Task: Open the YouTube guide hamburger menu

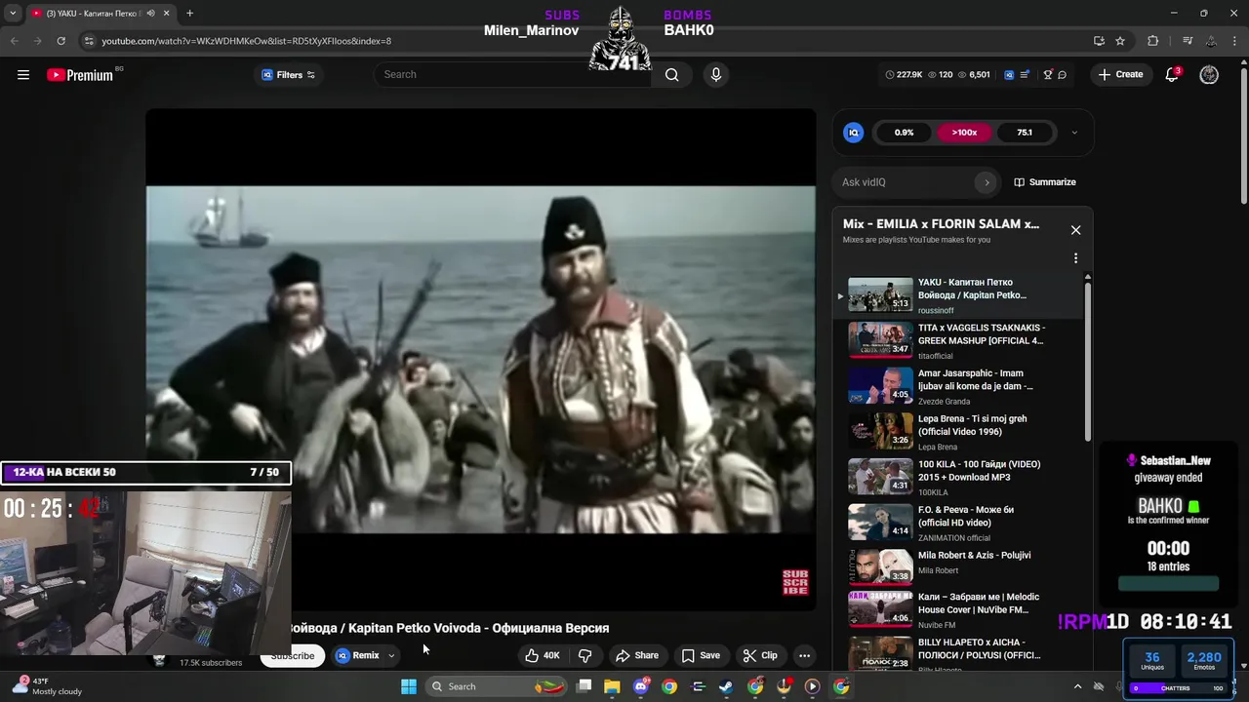Action: click(23, 75)
